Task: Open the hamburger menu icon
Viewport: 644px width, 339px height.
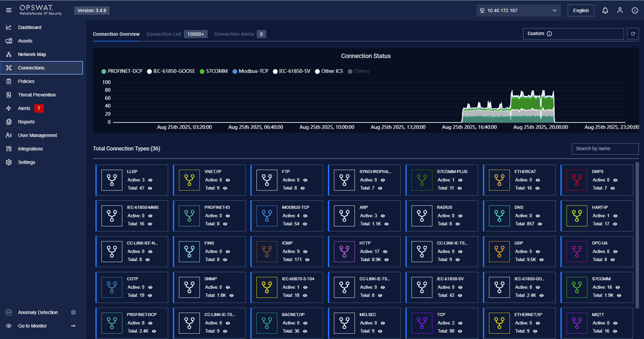Action: 8,10
